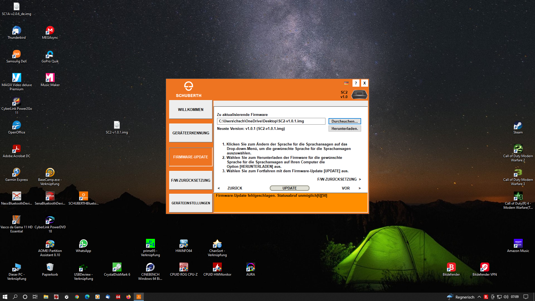Select CINEBENCH Windows 64 Bit icon
This screenshot has width=535, height=301.
[x=150, y=271]
